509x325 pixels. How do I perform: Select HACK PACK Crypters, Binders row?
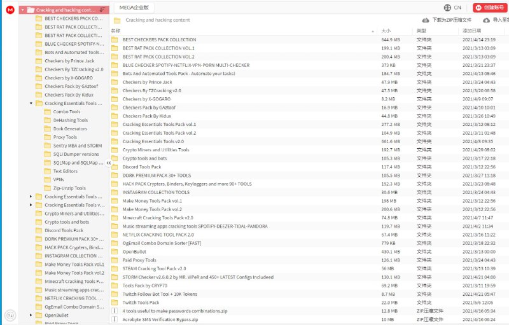[x=309, y=184]
